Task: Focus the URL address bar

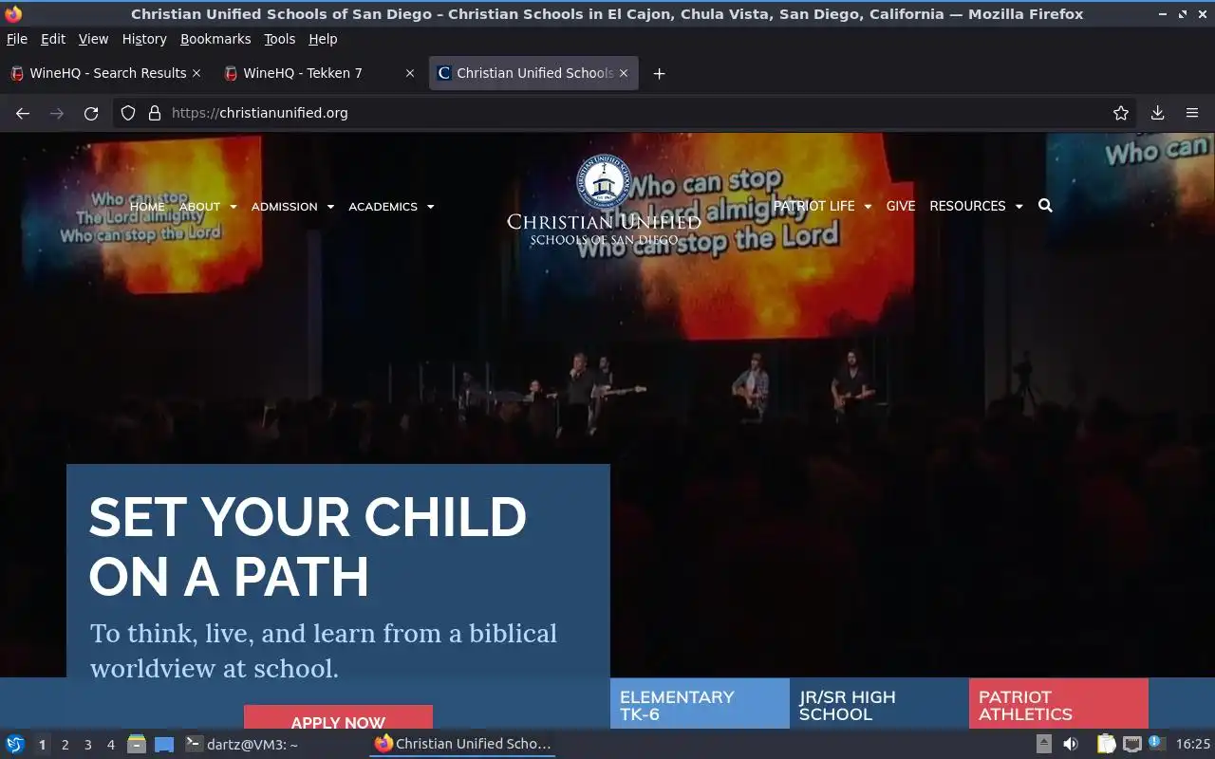Action: 626,113
